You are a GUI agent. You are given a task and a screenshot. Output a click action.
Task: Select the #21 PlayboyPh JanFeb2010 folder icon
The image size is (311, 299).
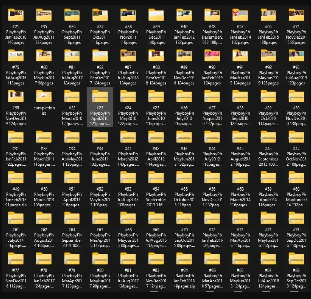16,15
